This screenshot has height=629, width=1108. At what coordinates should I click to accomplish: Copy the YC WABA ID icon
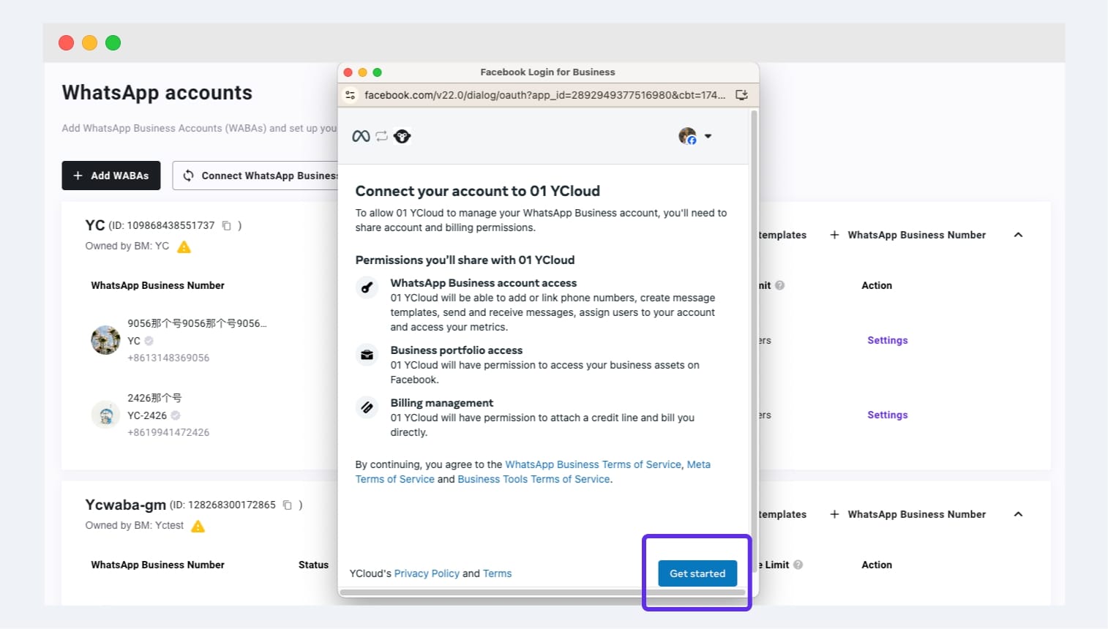point(227,225)
